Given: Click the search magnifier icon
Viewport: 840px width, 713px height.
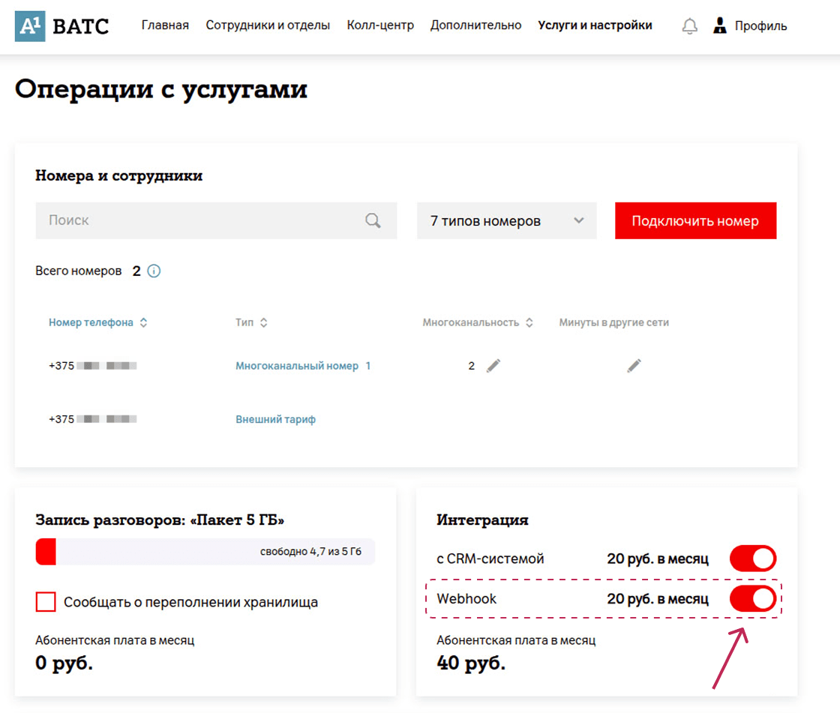Looking at the screenshot, I should [373, 220].
